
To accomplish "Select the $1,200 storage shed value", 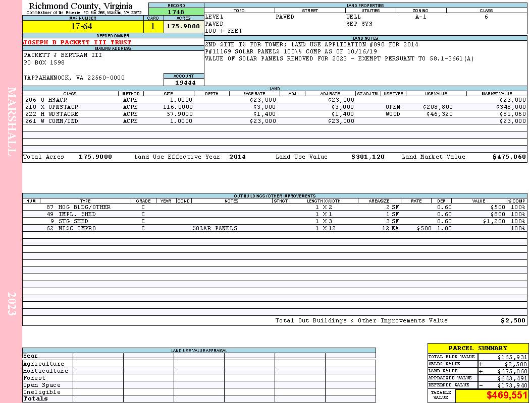I will pyautogui.click(x=494, y=221).
